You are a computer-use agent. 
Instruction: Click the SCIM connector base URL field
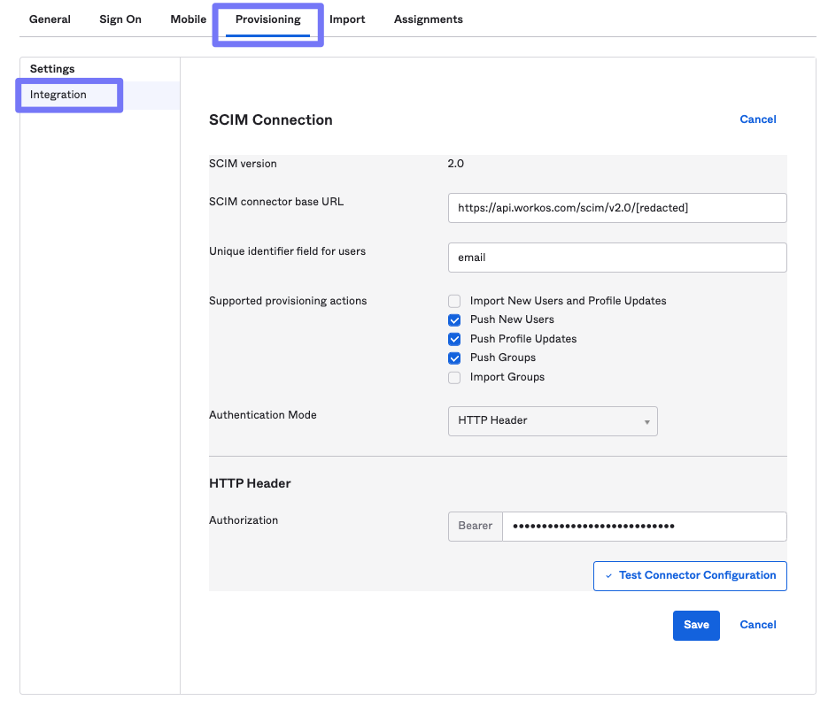click(616, 207)
